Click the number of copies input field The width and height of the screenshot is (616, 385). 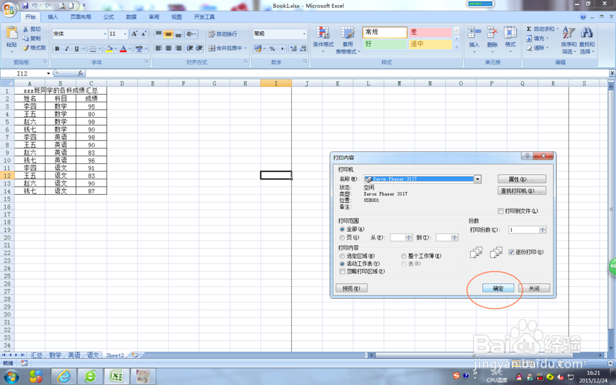pyautogui.click(x=524, y=230)
